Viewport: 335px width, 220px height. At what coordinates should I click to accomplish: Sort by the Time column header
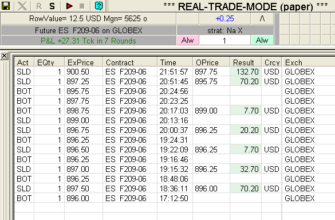point(175,62)
